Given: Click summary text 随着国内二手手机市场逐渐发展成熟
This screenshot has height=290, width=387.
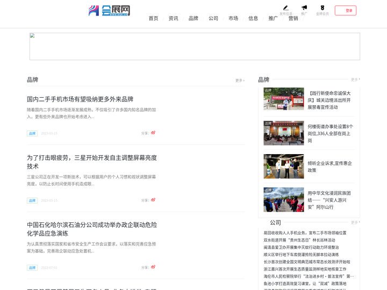Looking at the screenshot, I should tap(91, 113).
